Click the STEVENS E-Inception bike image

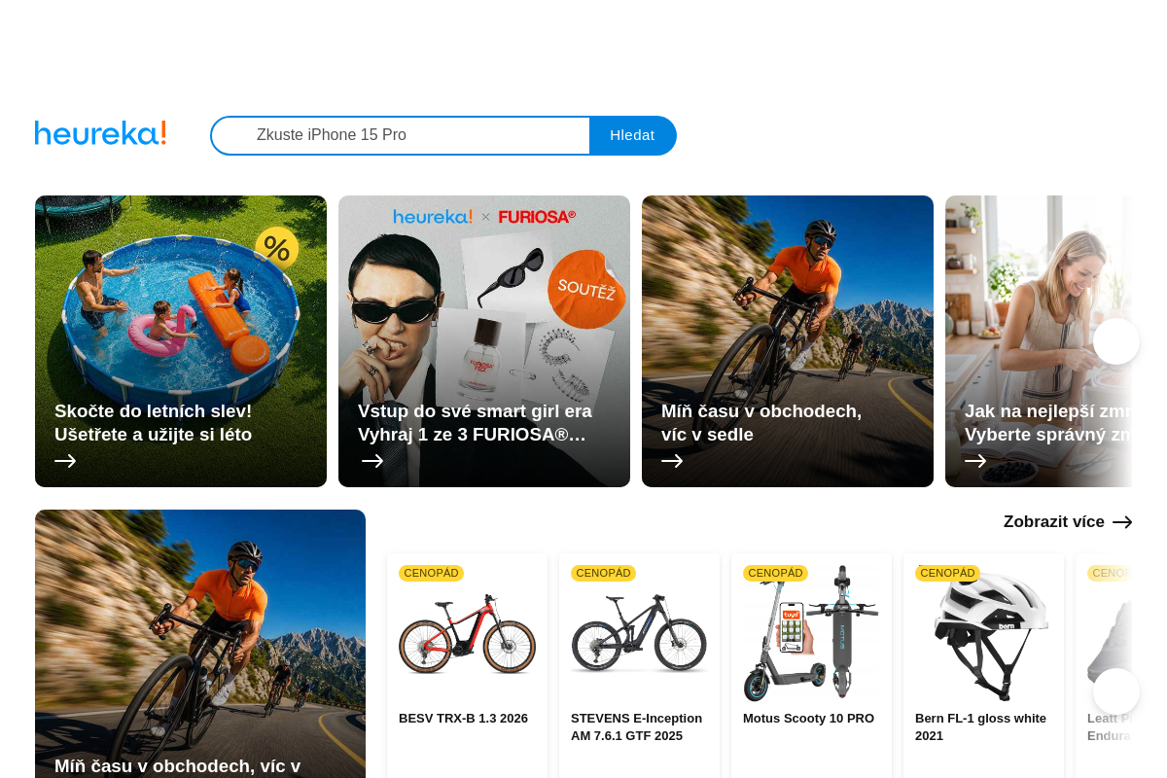point(639,633)
